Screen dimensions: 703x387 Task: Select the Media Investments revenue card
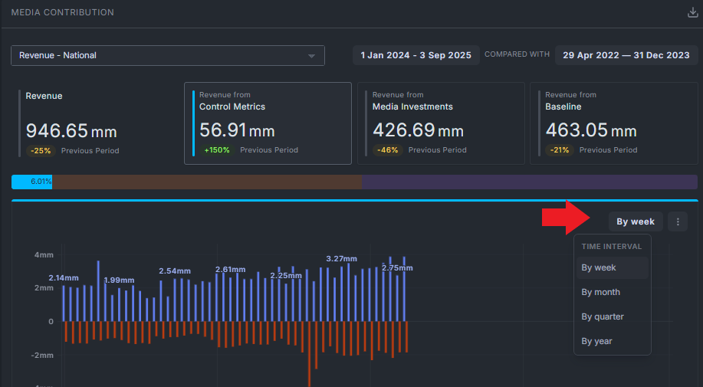(441, 123)
